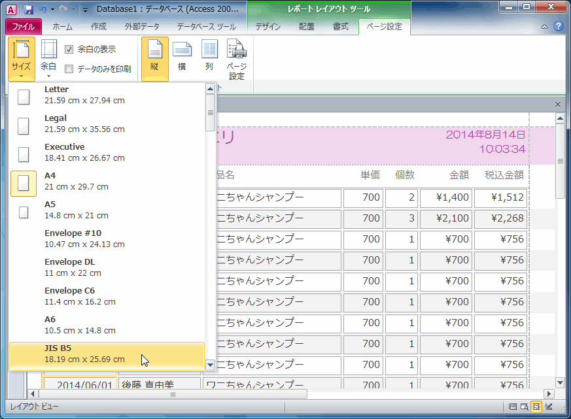Choose A4 paper size

[x=107, y=181]
